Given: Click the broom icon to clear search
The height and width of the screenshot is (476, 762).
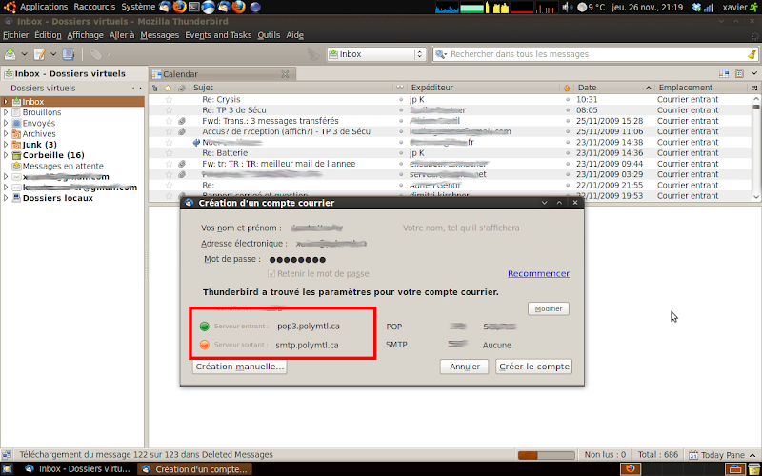Looking at the screenshot, I should pyautogui.click(x=752, y=54).
